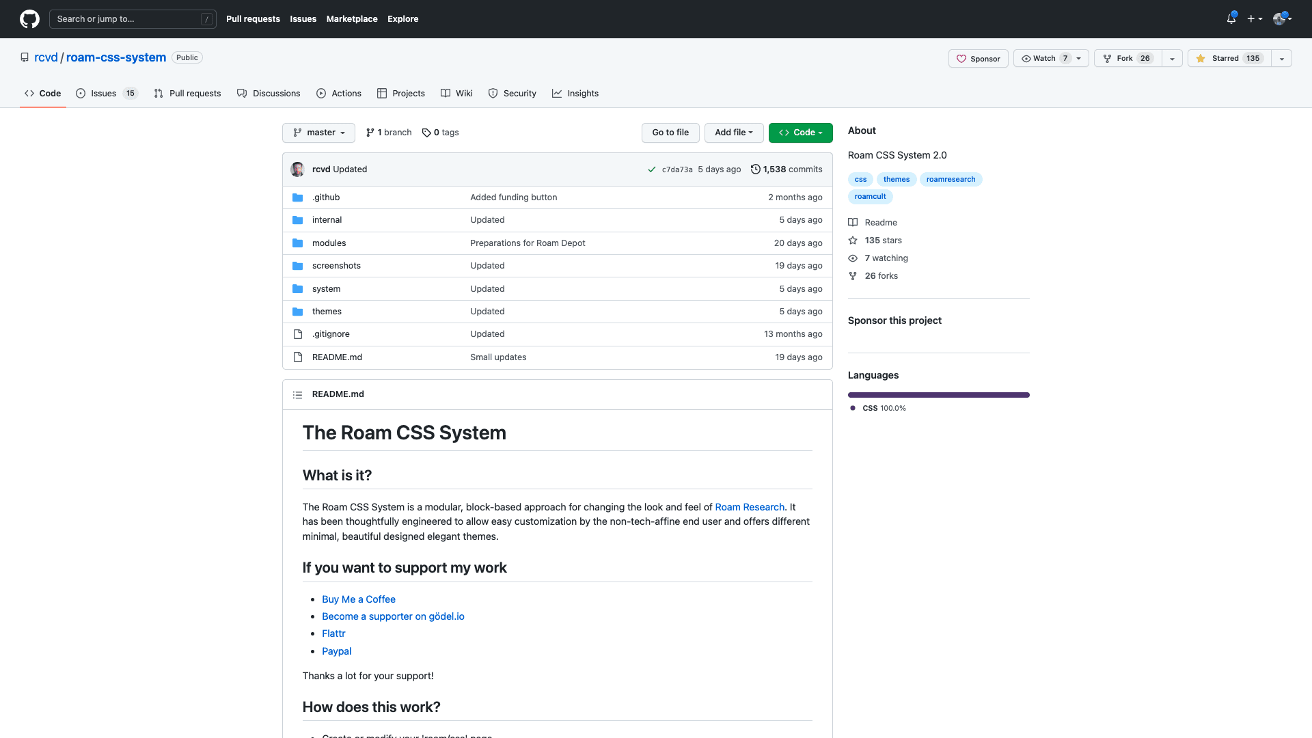
Task: Click the modules folder icon
Action: tap(298, 243)
